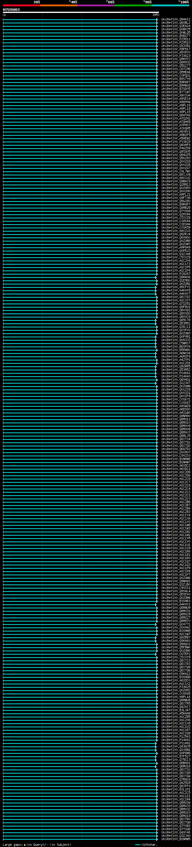Image resolution: width=192 pixels, height=847 pixels.
Task: Click the UniRef100_Q9FRU1 label
Action: (x=176, y=307)
